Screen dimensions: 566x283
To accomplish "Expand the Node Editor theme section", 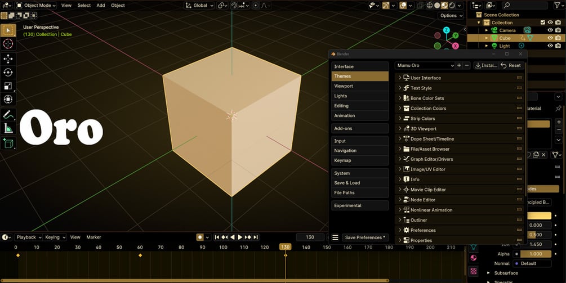I will click(x=400, y=200).
